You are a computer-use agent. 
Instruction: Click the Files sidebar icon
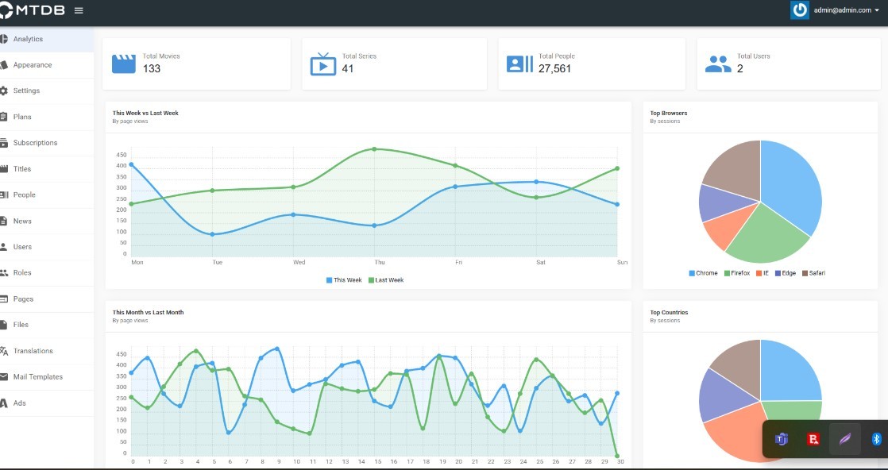coord(3,325)
